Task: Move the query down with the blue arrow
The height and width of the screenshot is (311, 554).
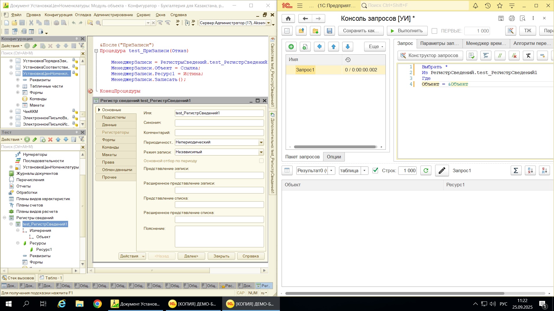Action: [348, 47]
